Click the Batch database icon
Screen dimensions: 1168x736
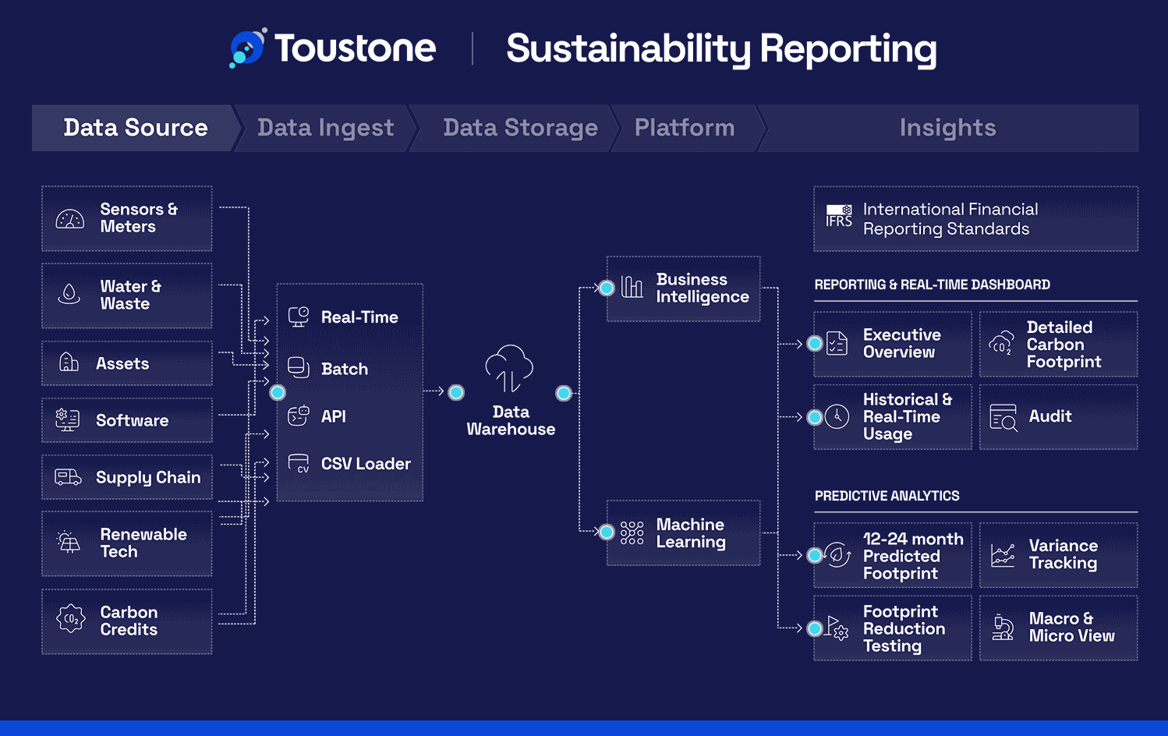click(299, 367)
